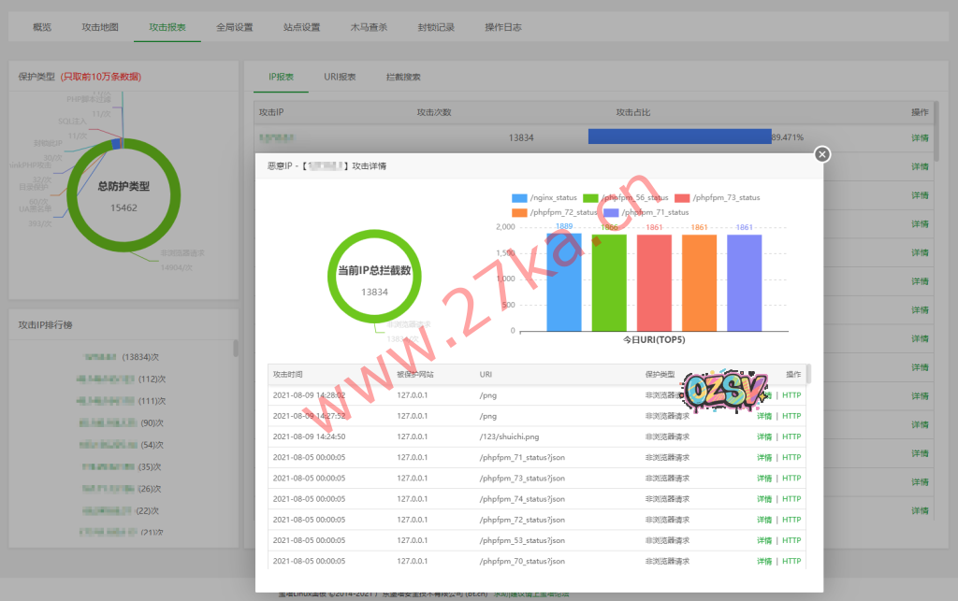Open the 操作日志 tab
958x601 pixels.
tap(503, 27)
